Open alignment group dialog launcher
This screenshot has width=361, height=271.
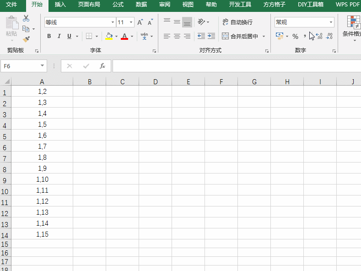pyautogui.click(x=267, y=51)
